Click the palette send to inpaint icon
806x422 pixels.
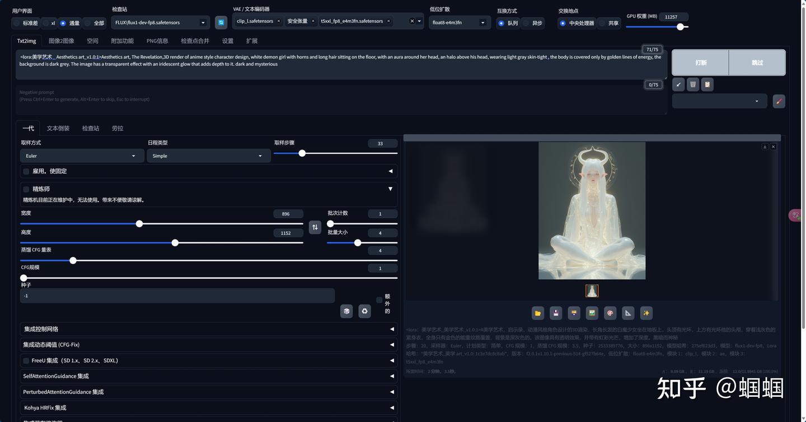610,313
